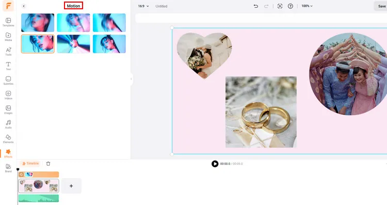
Task: Delete selected item with trash icon
Action: coord(48,164)
